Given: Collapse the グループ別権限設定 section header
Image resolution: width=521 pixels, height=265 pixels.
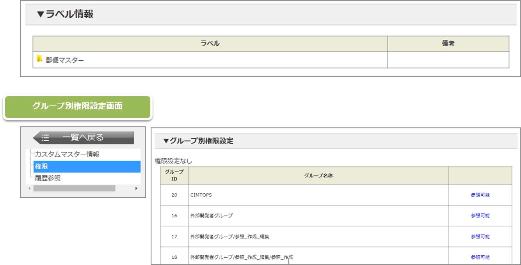Looking at the screenshot, I should coord(198,141).
